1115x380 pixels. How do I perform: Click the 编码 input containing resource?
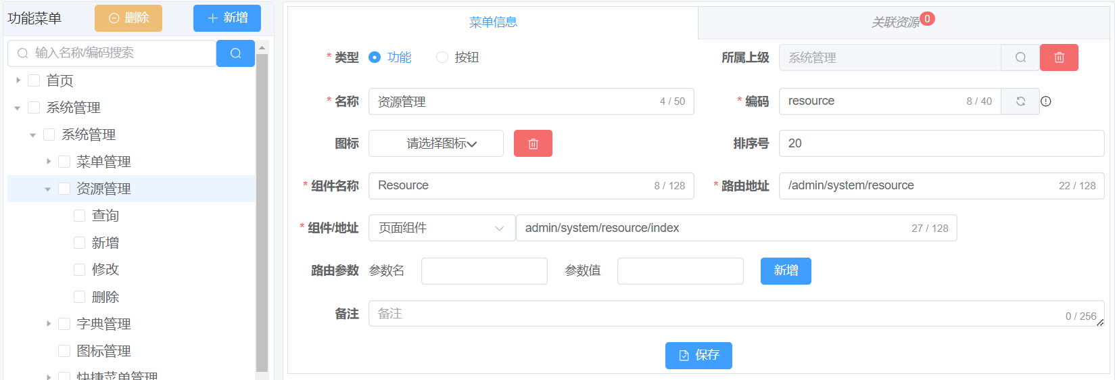click(x=890, y=101)
